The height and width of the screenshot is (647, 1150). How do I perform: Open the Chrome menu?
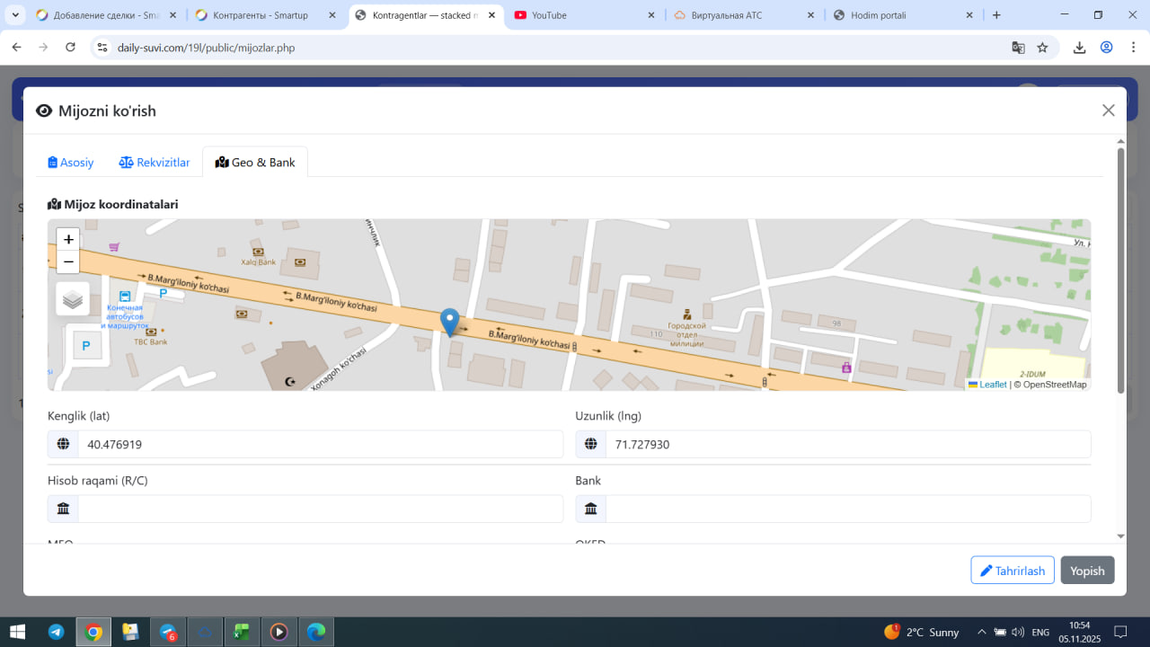coord(1134,48)
